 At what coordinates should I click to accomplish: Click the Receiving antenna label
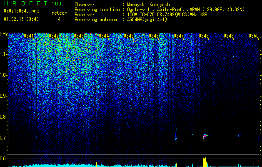point(96,20)
